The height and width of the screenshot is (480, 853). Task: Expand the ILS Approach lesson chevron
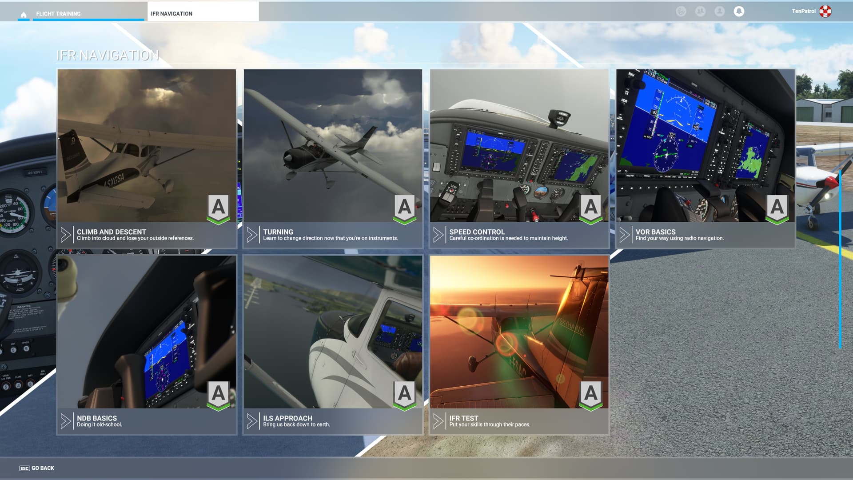tap(253, 420)
